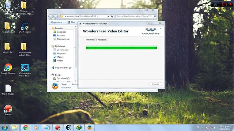Open the gear application taskbar icon
234x131 pixels.
click(68, 128)
